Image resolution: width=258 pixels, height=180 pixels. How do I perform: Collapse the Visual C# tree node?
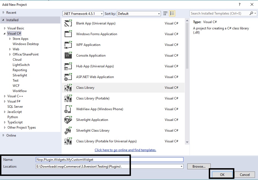tap(5, 34)
